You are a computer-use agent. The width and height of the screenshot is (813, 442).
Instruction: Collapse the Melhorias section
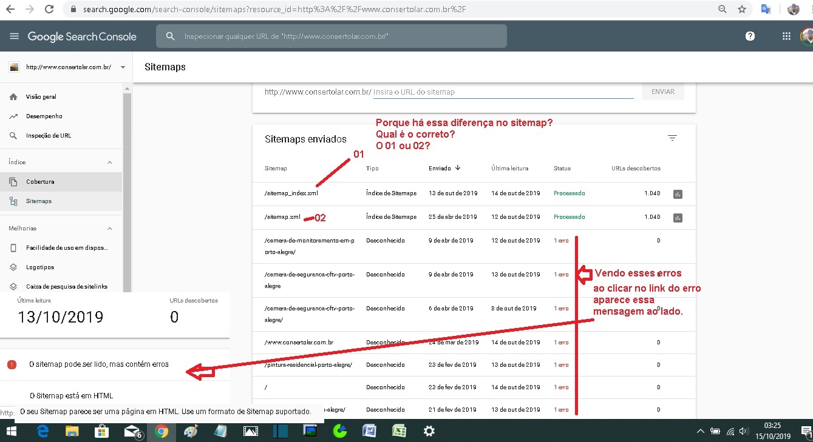[110, 229]
